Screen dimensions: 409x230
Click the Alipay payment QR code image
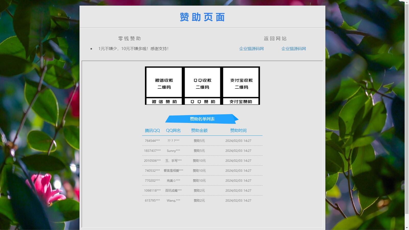[x=241, y=82]
